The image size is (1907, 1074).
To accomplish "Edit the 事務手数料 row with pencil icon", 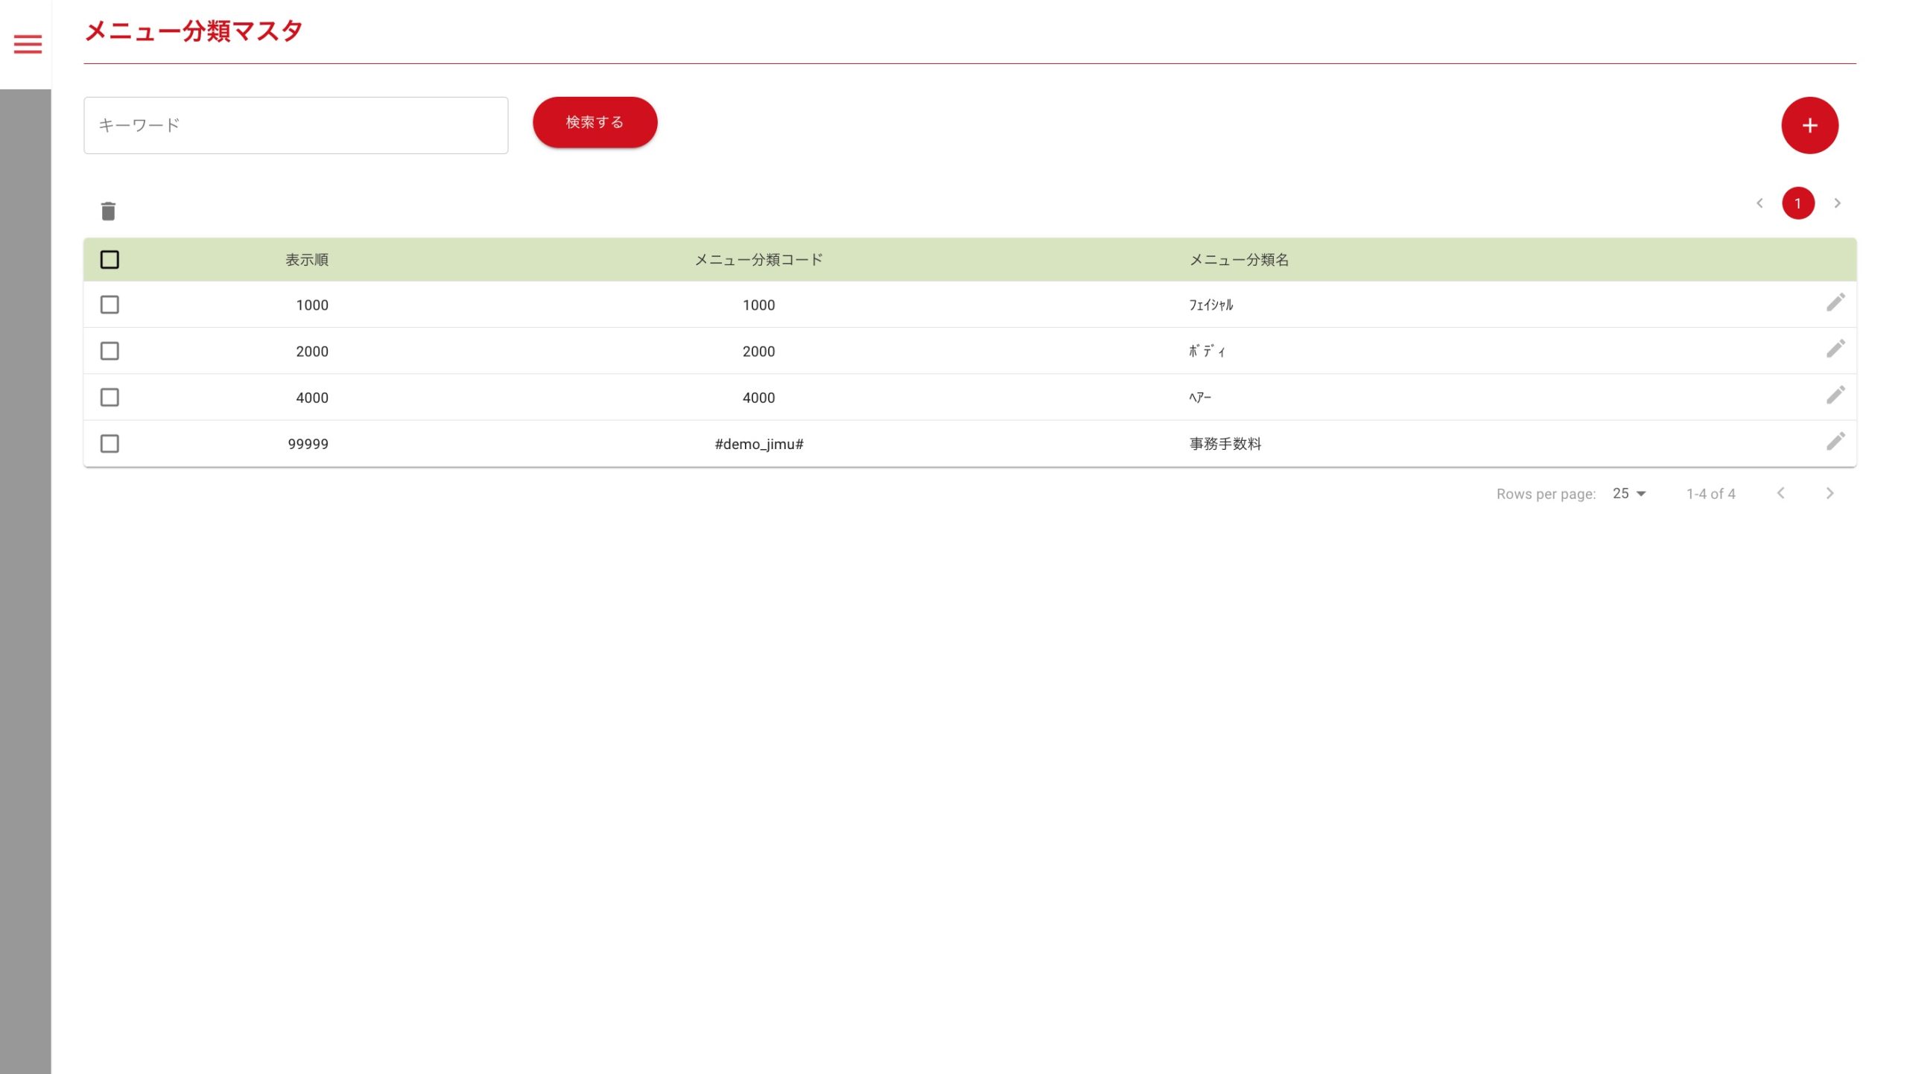I will (x=1835, y=442).
